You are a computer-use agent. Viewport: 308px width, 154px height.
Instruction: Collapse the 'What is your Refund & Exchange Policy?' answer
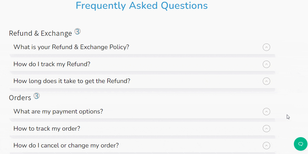(266, 47)
